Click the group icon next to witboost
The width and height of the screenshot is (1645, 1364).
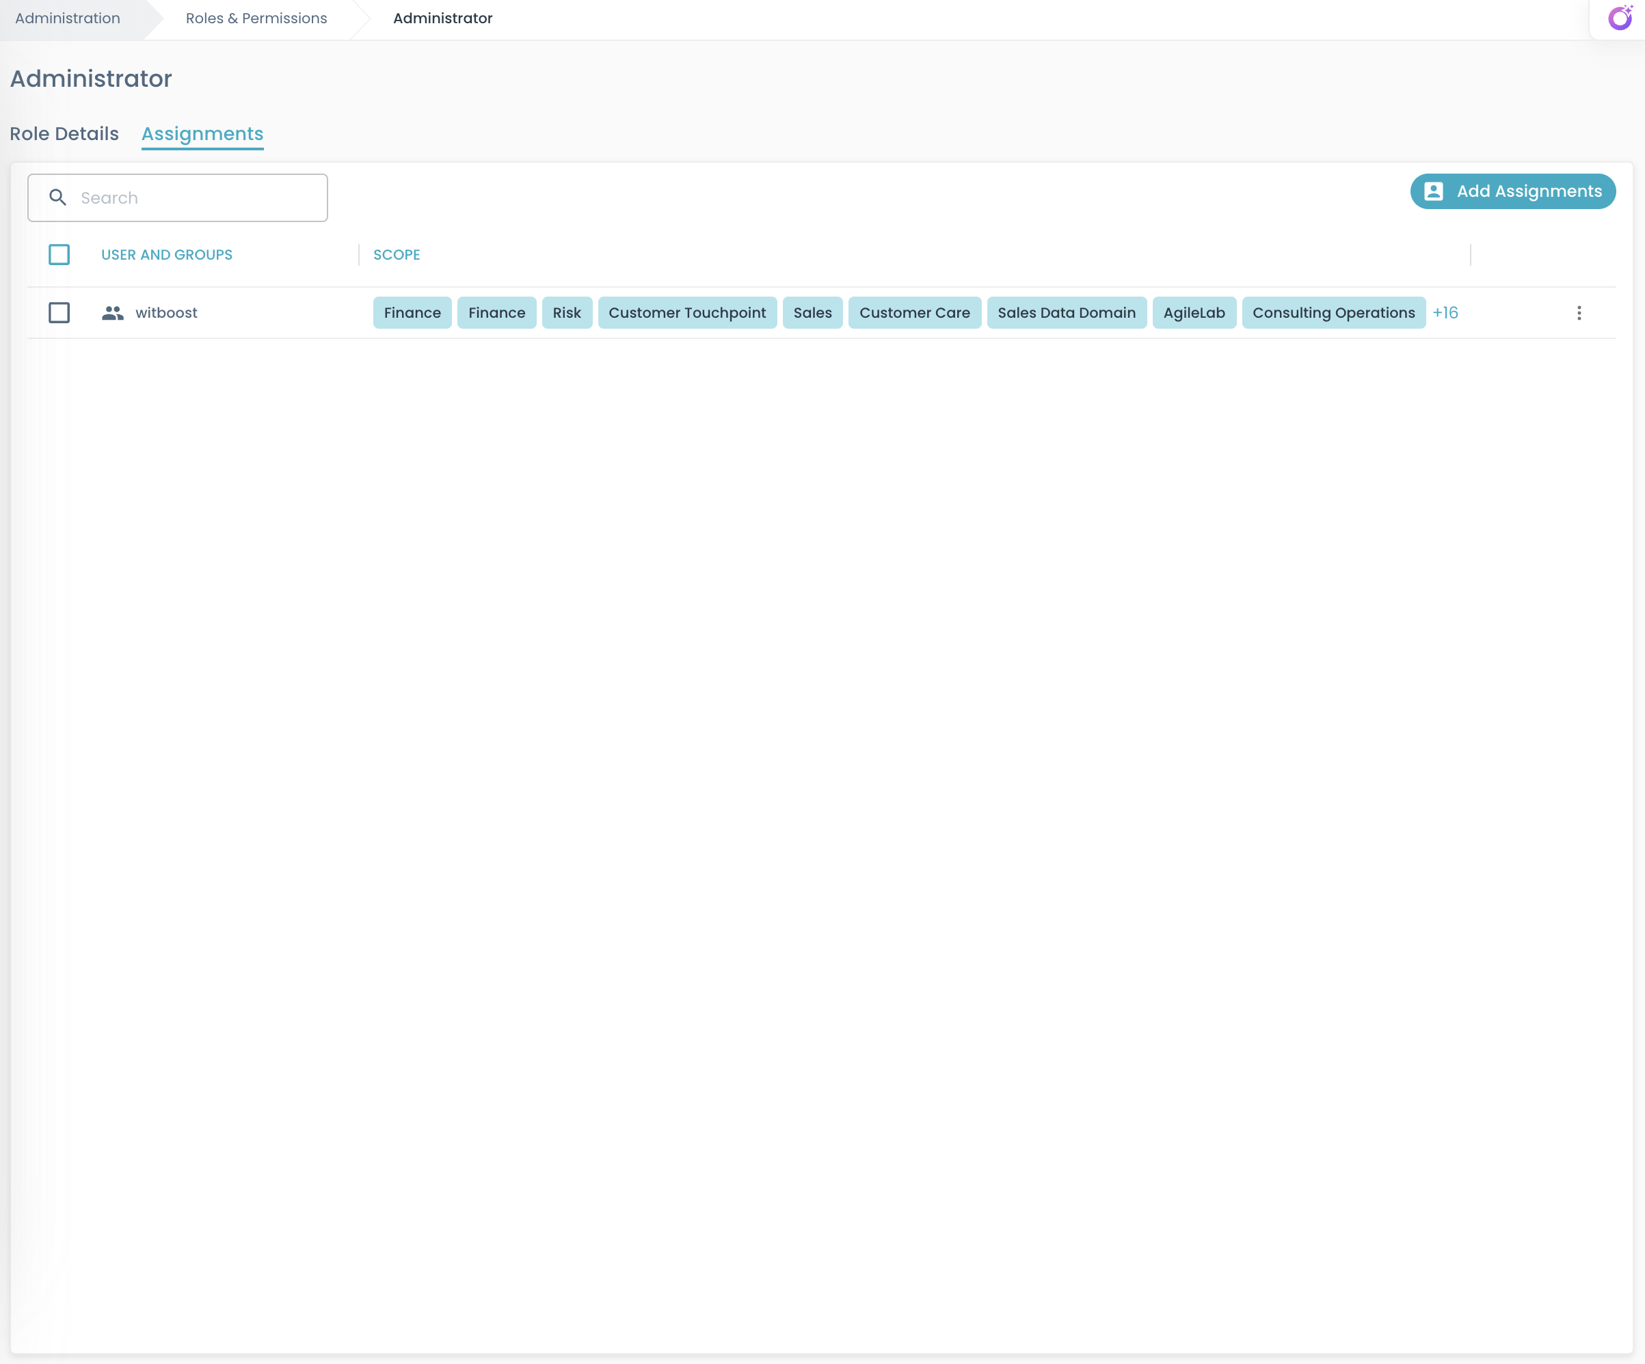[x=112, y=312]
